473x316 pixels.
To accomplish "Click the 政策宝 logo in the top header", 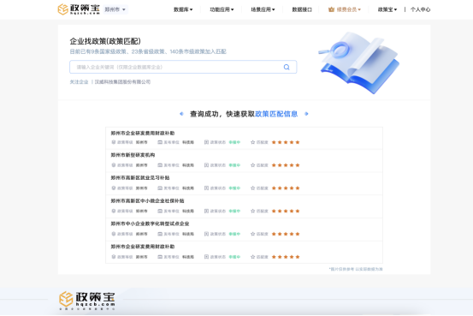I will tap(79, 9).
